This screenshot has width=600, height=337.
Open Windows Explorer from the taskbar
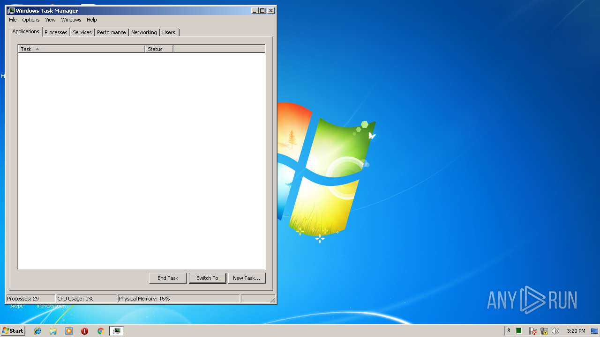coord(53,331)
